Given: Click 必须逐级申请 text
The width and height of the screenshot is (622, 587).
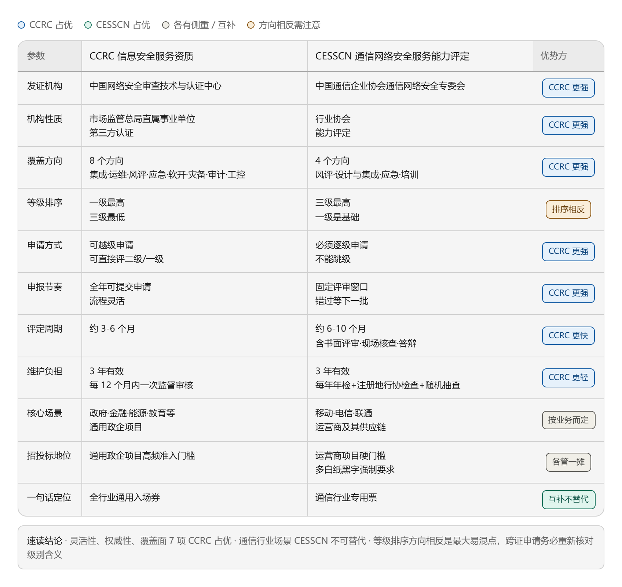Looking at the screenshot, I should [x=342, y=245].
